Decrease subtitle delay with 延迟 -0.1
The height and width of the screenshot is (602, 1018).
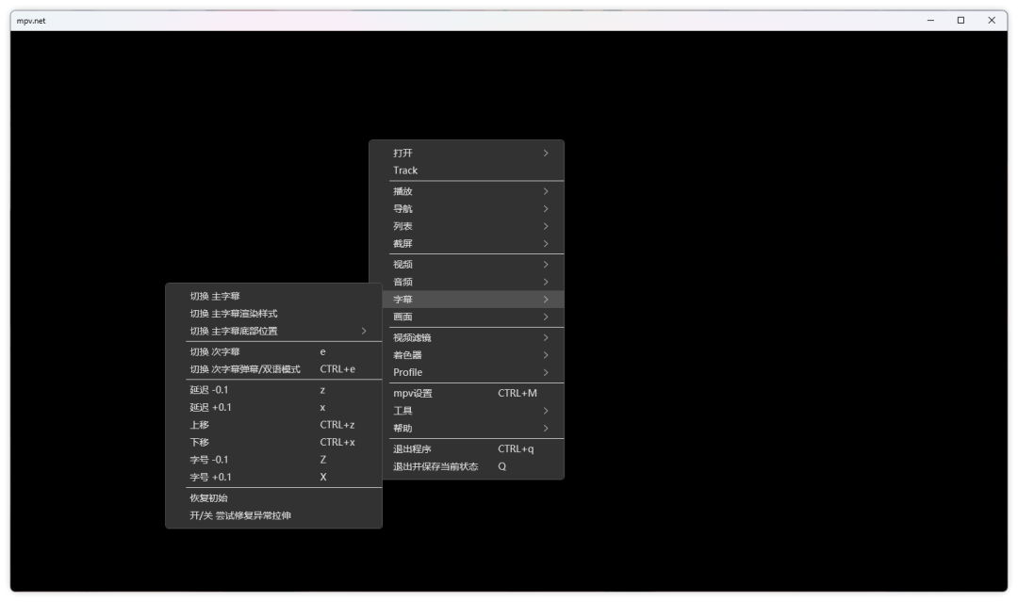(209, 390)
